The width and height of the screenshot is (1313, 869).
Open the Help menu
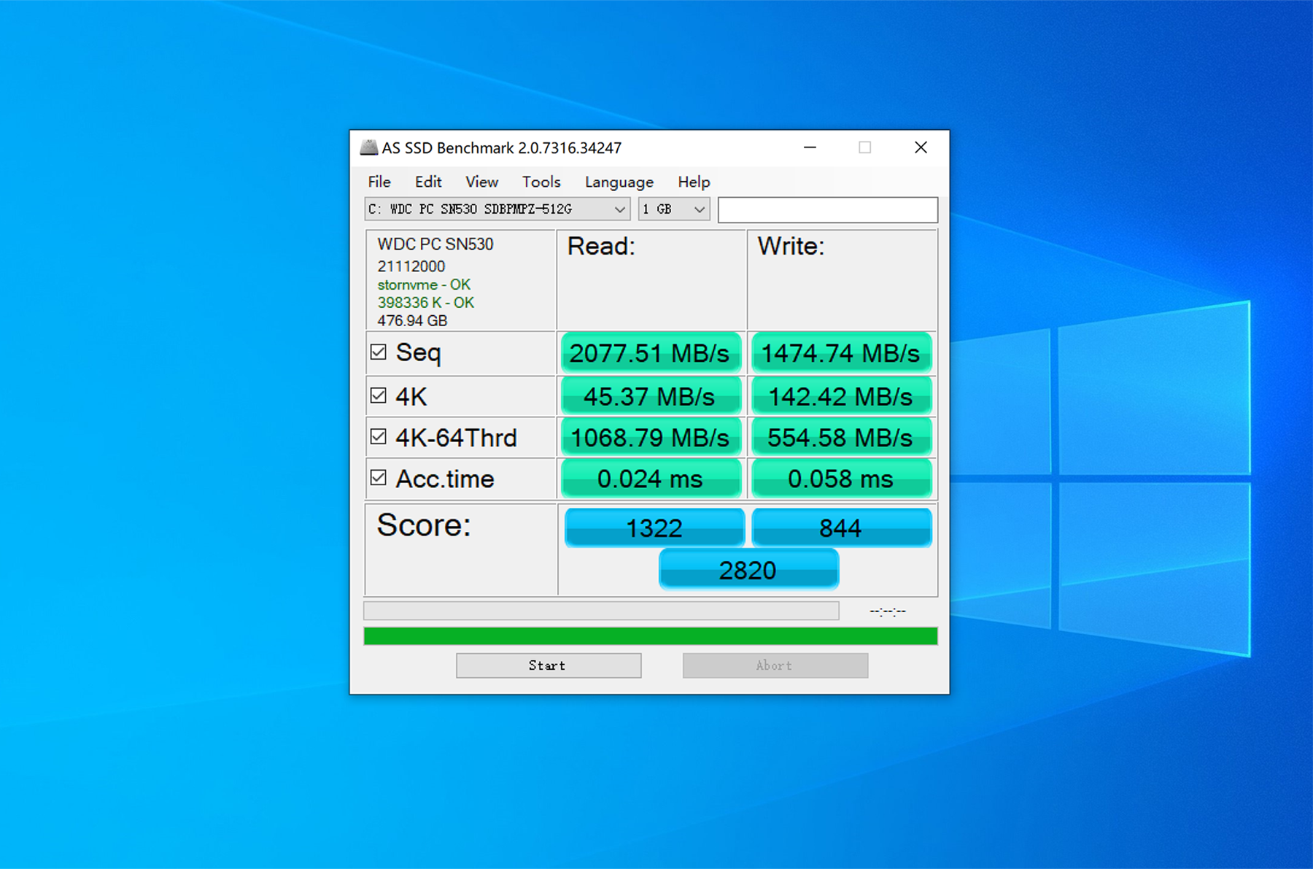click(x=693, y=182)
